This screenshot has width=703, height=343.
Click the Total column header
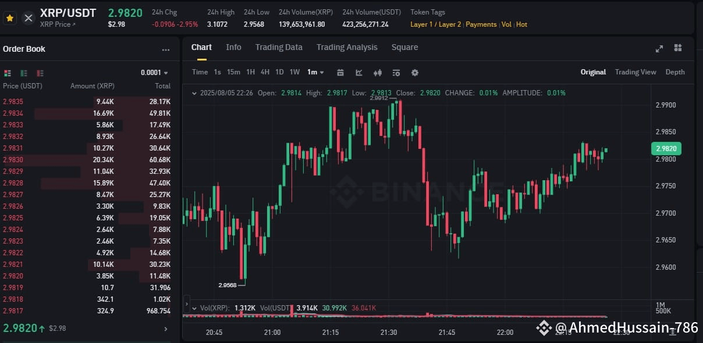[x=162, y=86]
